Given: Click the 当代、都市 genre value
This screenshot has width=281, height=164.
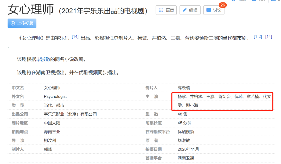Looking at the screenshot, I should point(54,105).
